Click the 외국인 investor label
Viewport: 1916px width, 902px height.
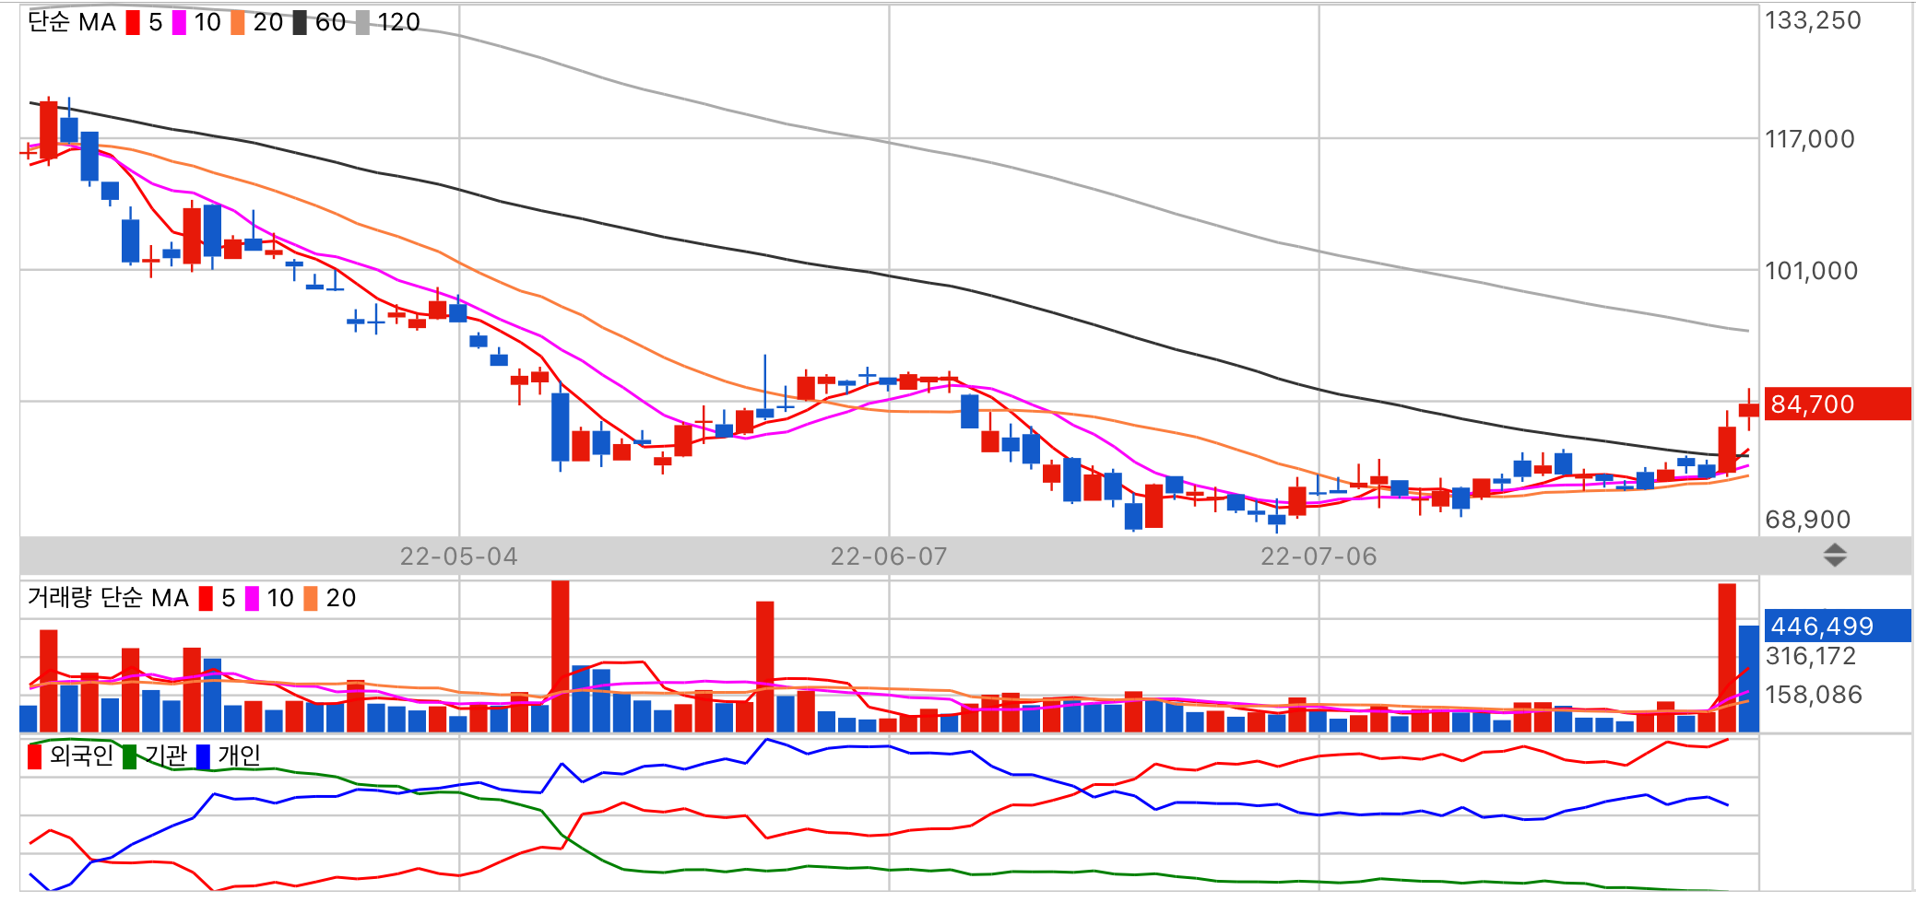tap(81, 756)
